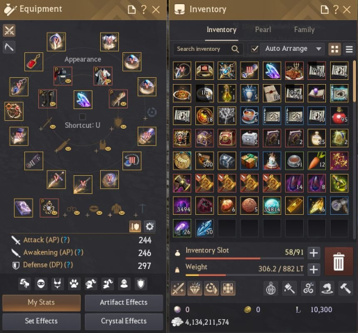The width and height of the screenshot is (358, 333).
Task: Expand the Auto Arrange dropdown arrow
Action: click(318, 49)
